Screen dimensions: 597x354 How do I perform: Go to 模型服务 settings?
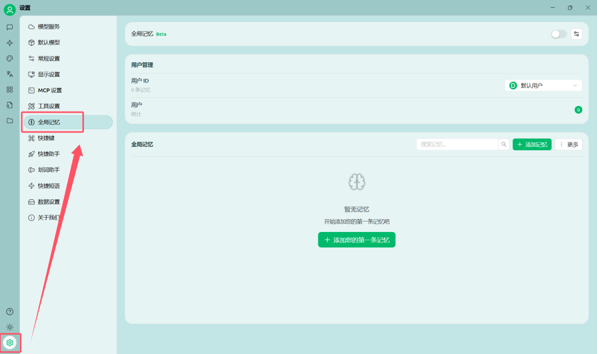pos(68,27)
